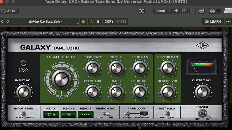Flip the Wet Solo switch

click(167, 114)
